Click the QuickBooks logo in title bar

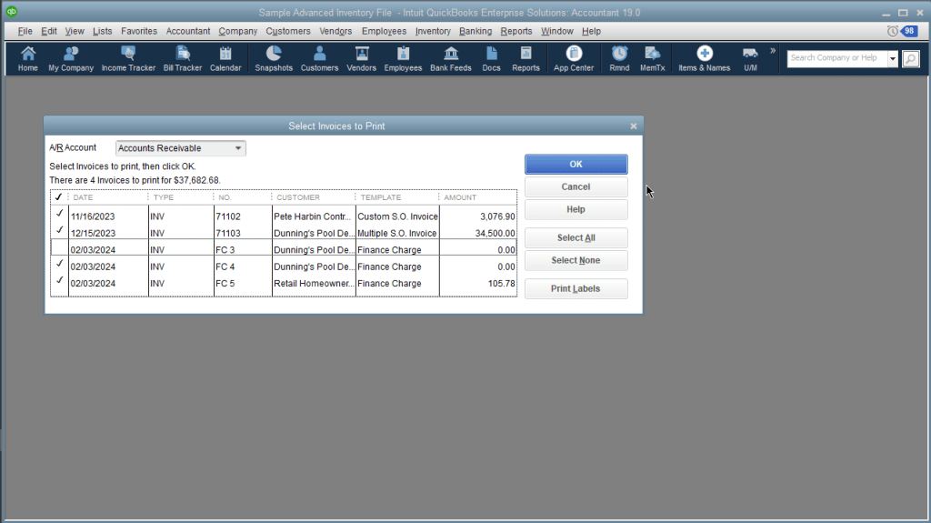pos(11,11)
